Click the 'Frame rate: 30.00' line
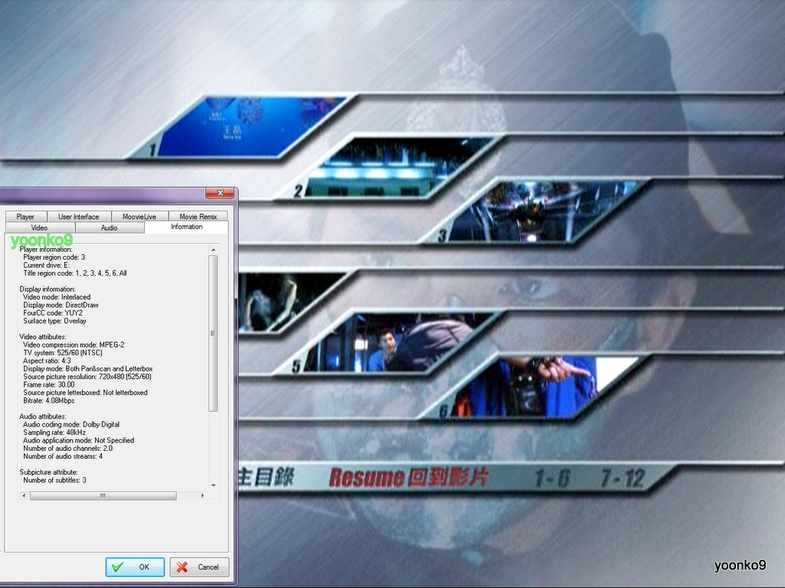The image size is (785, 588). coord(49,384)
